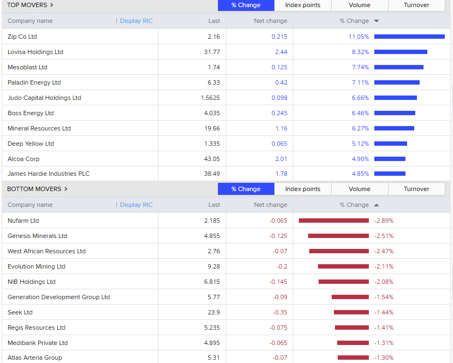Sort Bottom Movers by Last column
Viewport: 453px width, 363px height.
pyautogui.click(x=214, y=205)
